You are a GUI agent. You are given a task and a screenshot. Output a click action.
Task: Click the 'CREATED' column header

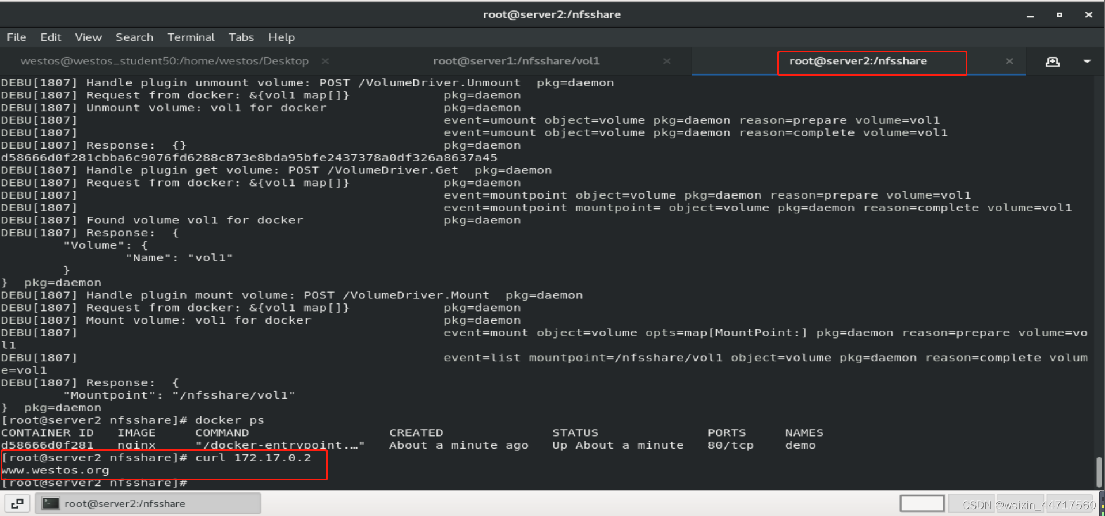[x=416, y=432]
